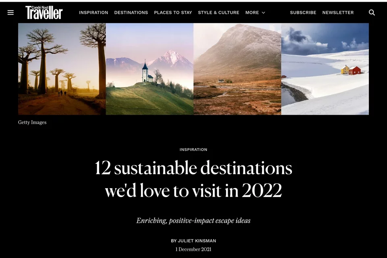387x258 pixels.
Task: Click the hilltop church photo
Action: (150, 69)
